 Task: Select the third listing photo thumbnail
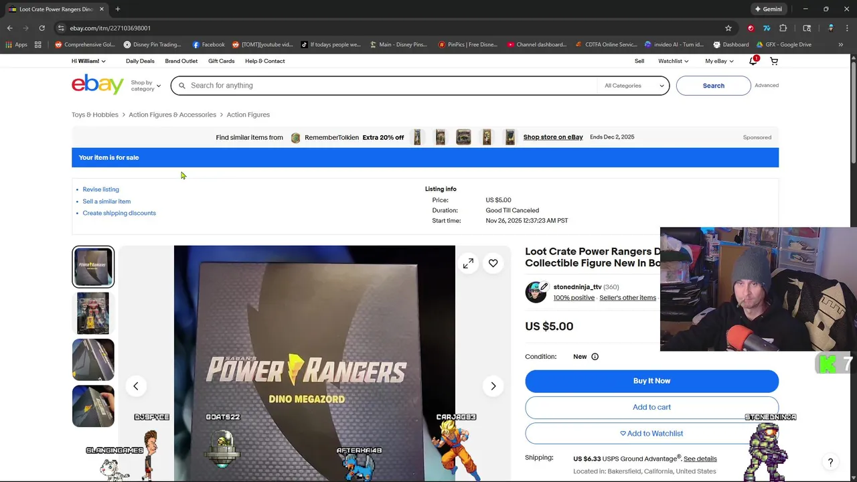point(93,360)
